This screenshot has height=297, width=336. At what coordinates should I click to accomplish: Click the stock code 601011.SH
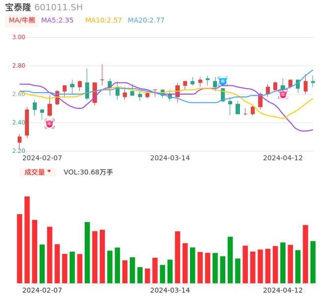(58, 7)
